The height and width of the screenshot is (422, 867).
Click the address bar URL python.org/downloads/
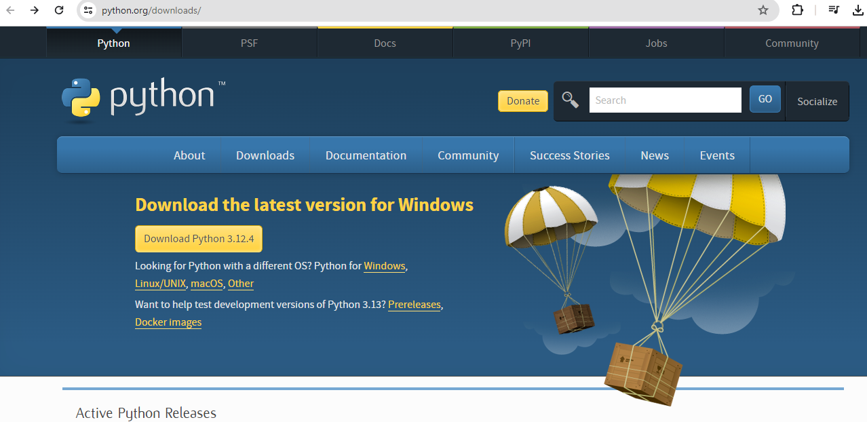pos(151,10)
